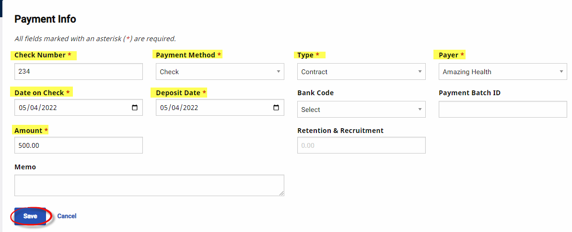
Task: Expand the Payer dropdown showing Amazing Health
Action: point(502,72)
